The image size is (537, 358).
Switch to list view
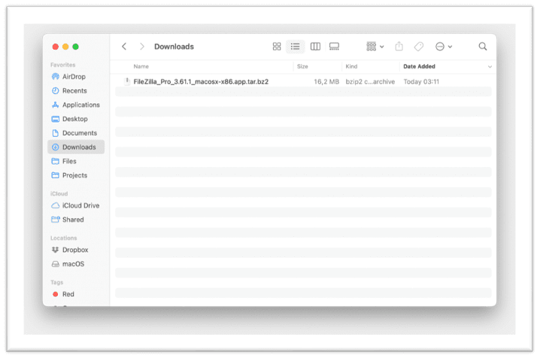pos(296,46)
